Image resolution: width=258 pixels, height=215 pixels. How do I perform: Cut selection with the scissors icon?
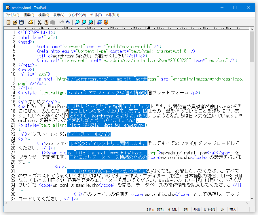[x=39, y=22]
